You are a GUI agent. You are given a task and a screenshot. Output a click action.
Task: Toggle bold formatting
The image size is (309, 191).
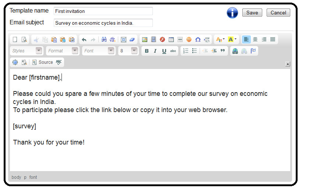[x=147, y=51]
